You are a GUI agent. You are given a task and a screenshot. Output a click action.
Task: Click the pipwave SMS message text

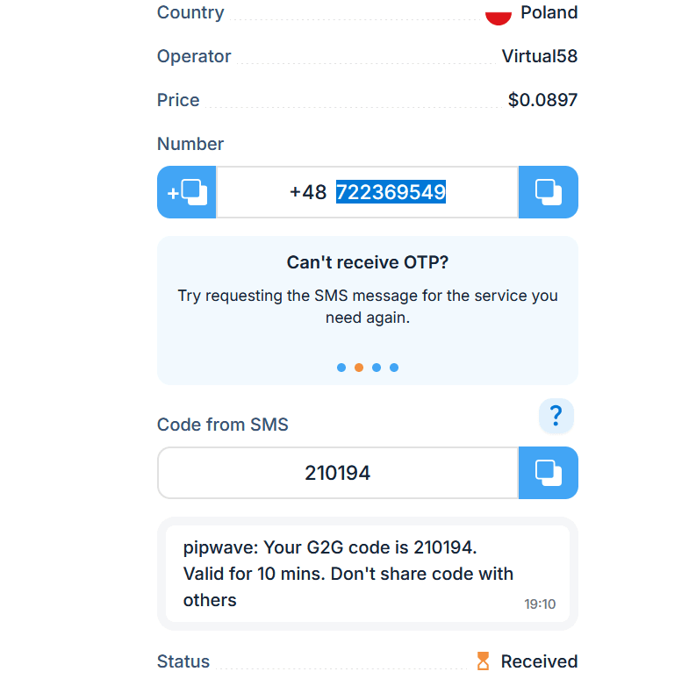point(348,574)
